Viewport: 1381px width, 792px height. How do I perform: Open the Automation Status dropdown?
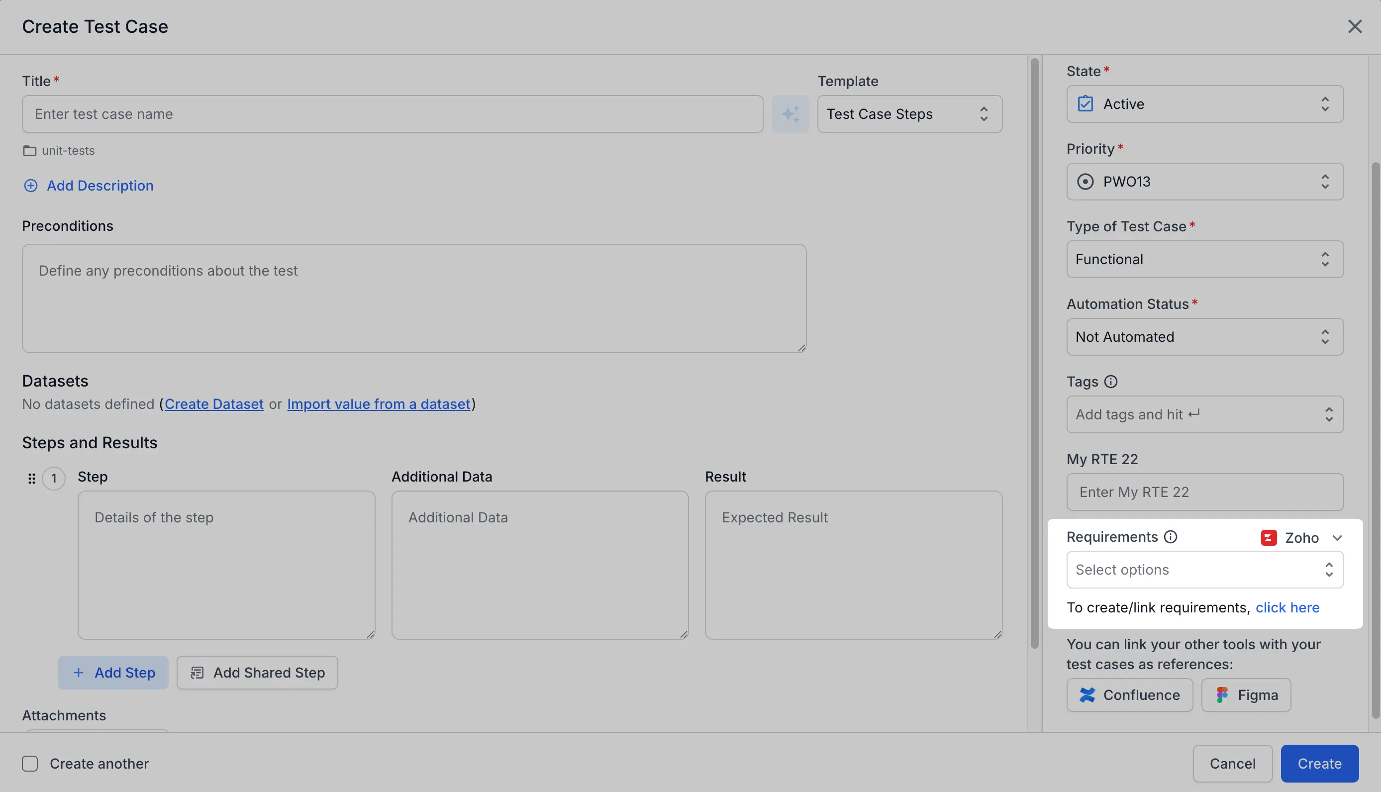tap(1205, 337)
